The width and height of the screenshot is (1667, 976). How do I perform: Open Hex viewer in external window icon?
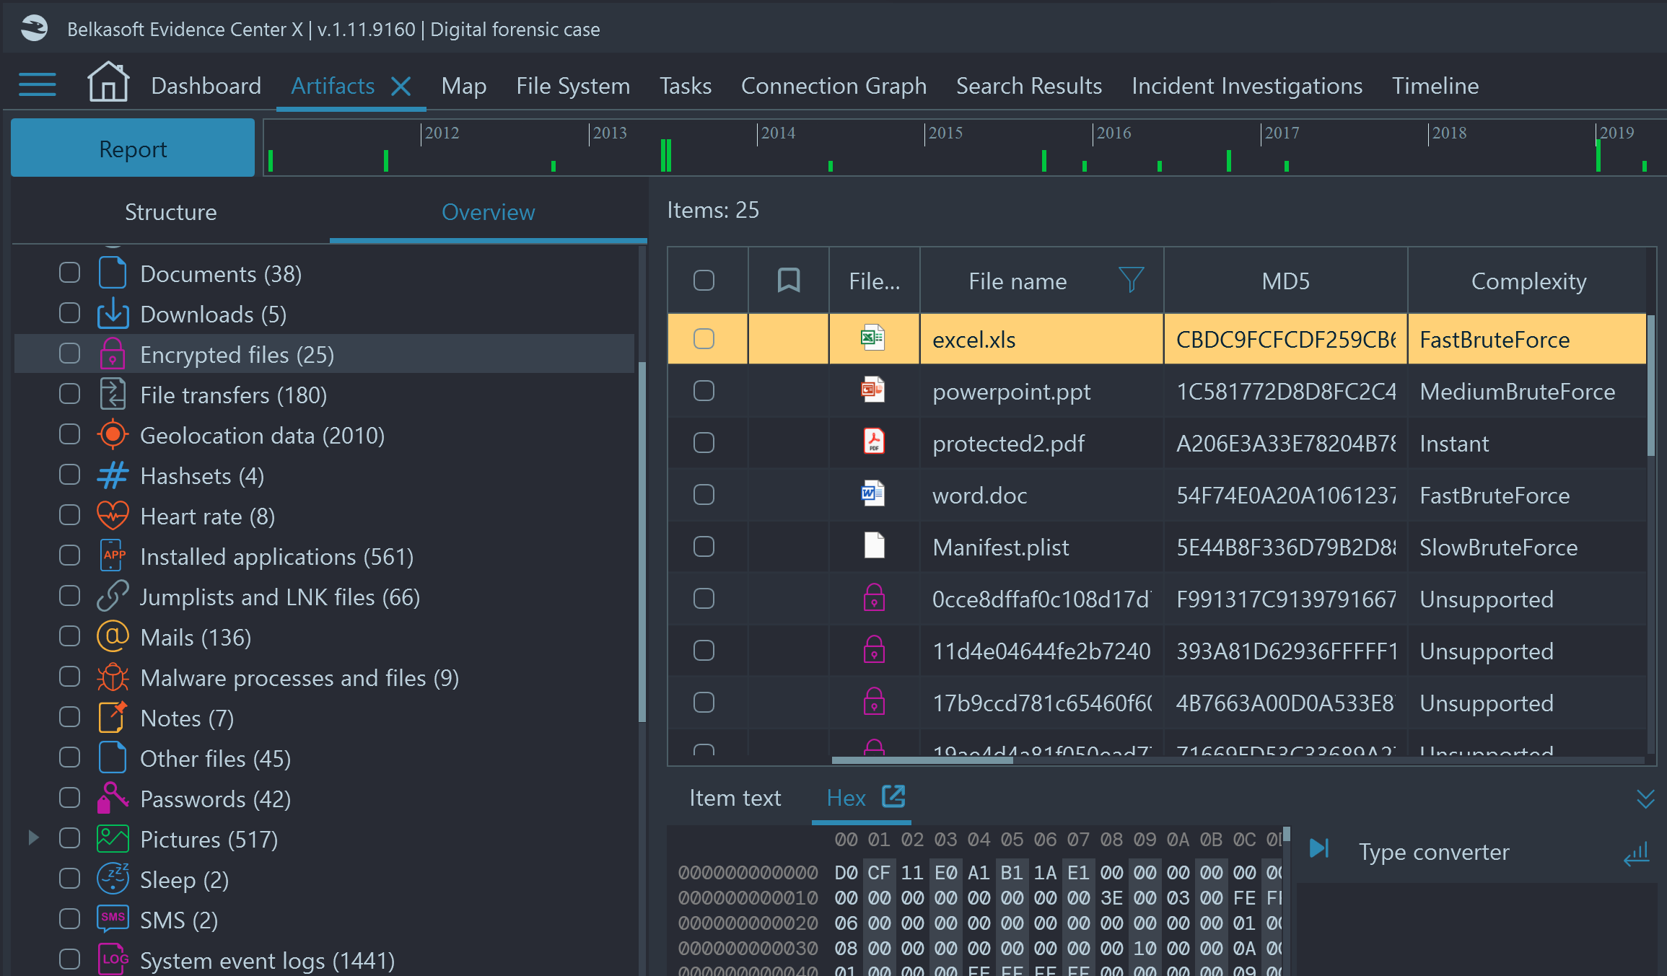tap(893, 796)
